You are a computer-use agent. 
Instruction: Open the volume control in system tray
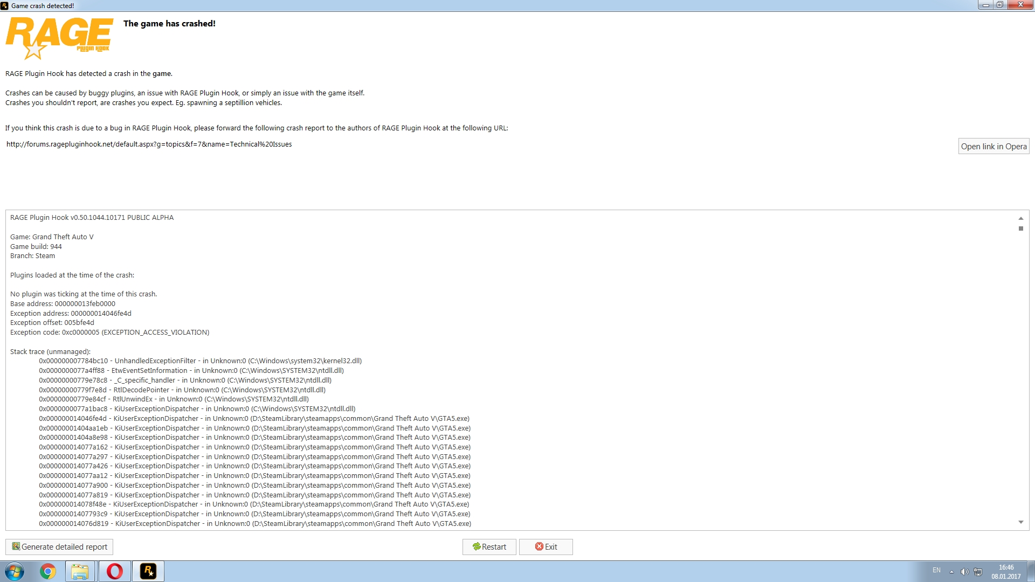pyautogui.click(x=964, y=572)
